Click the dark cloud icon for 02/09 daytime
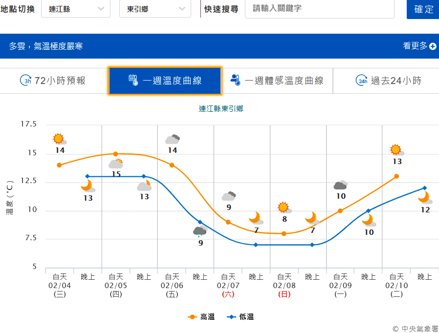 click(340, 185)
